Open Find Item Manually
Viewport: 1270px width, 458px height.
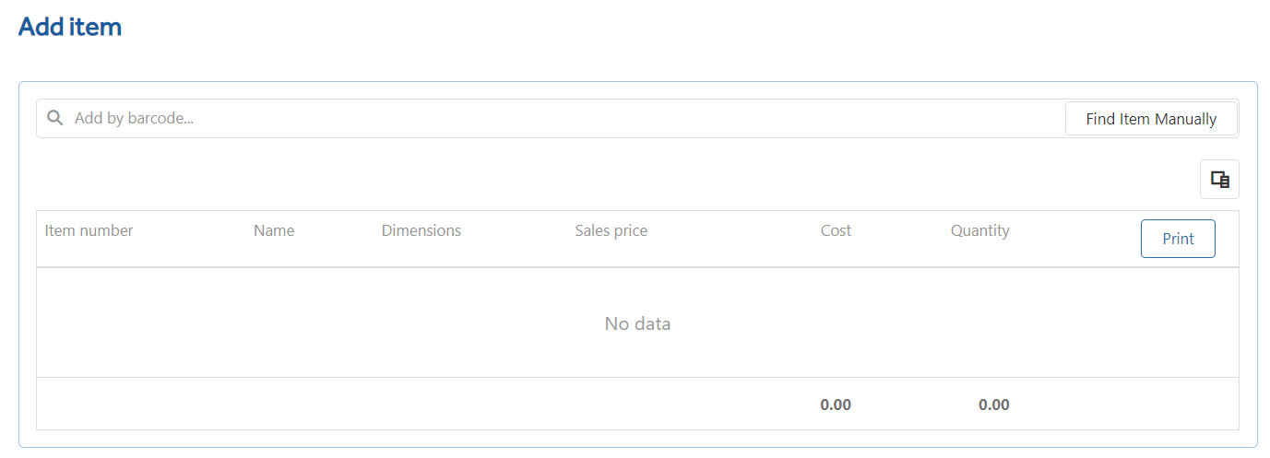coord(1151,118)
